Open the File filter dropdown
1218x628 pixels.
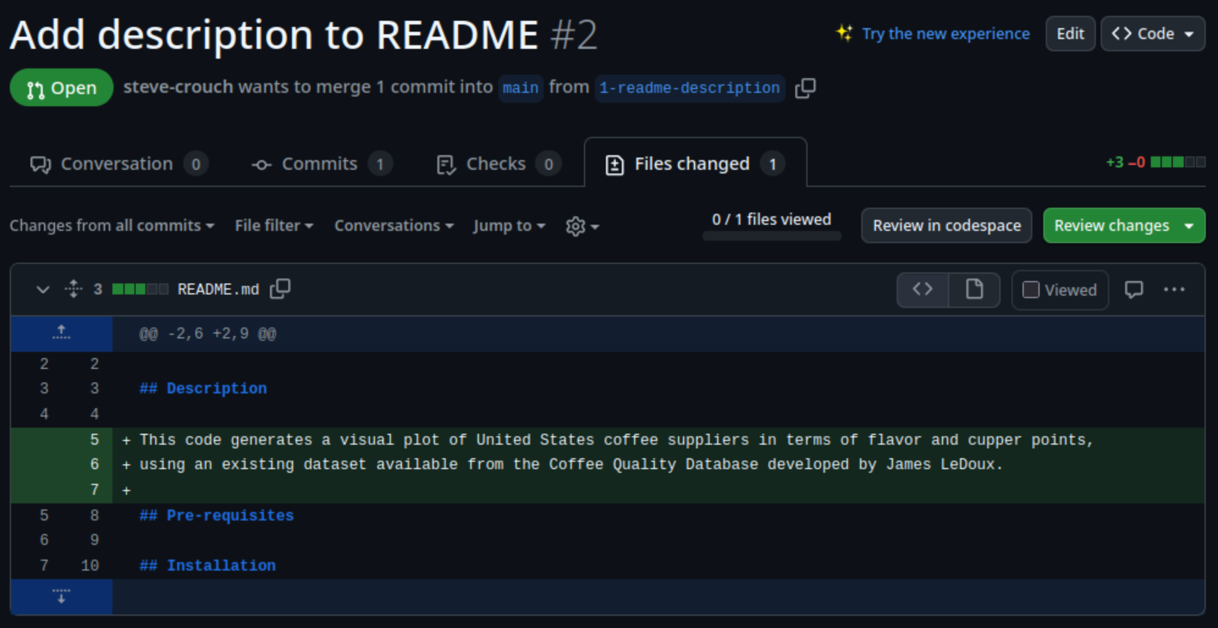(274, 225)
